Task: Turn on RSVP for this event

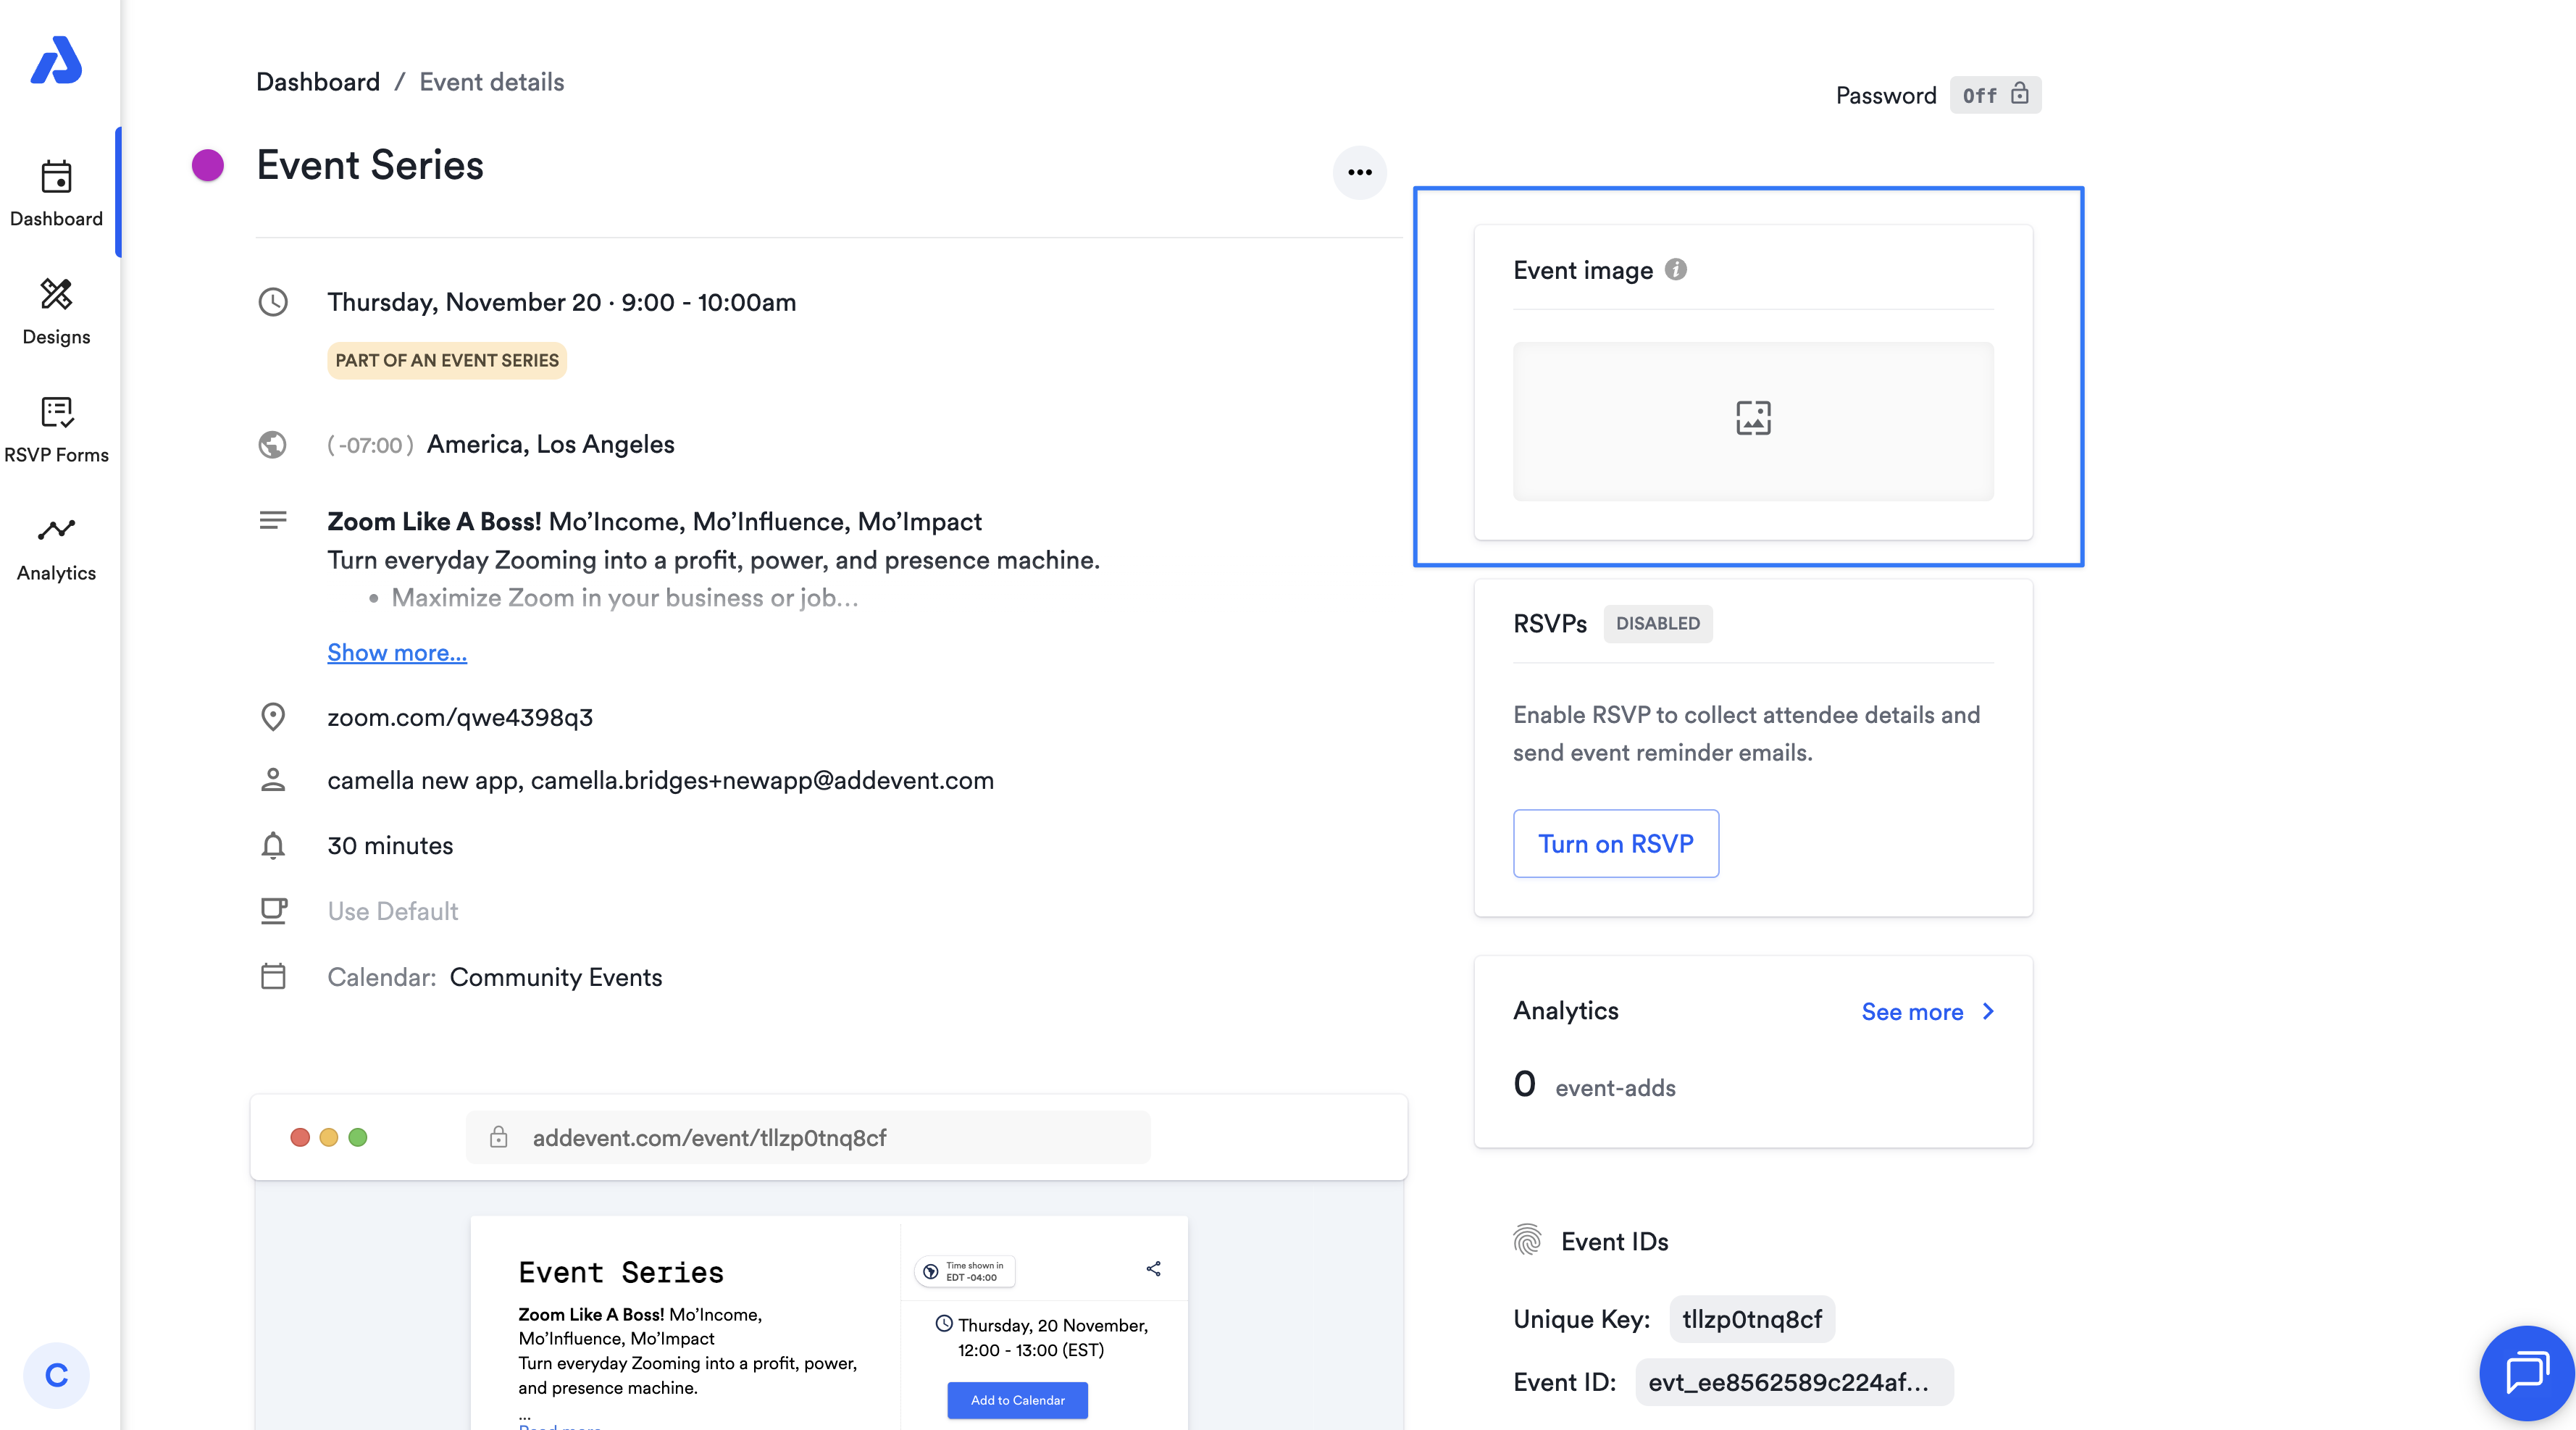Action: click(1615, 844)
